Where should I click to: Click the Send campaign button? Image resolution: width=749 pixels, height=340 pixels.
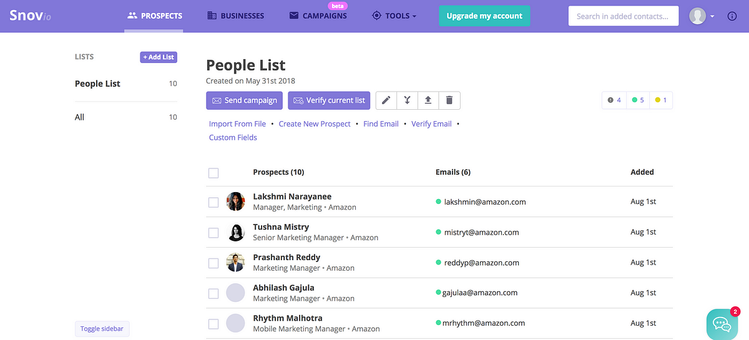(244, 100)
